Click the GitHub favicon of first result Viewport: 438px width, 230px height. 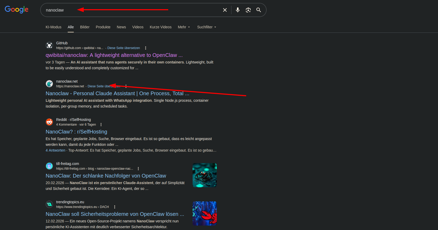point(49,45)
